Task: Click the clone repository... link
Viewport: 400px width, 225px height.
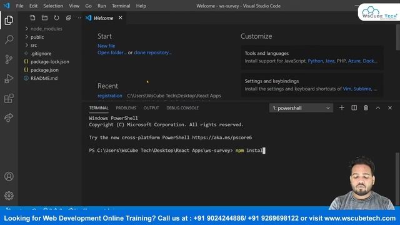Action: pos(152,52)
